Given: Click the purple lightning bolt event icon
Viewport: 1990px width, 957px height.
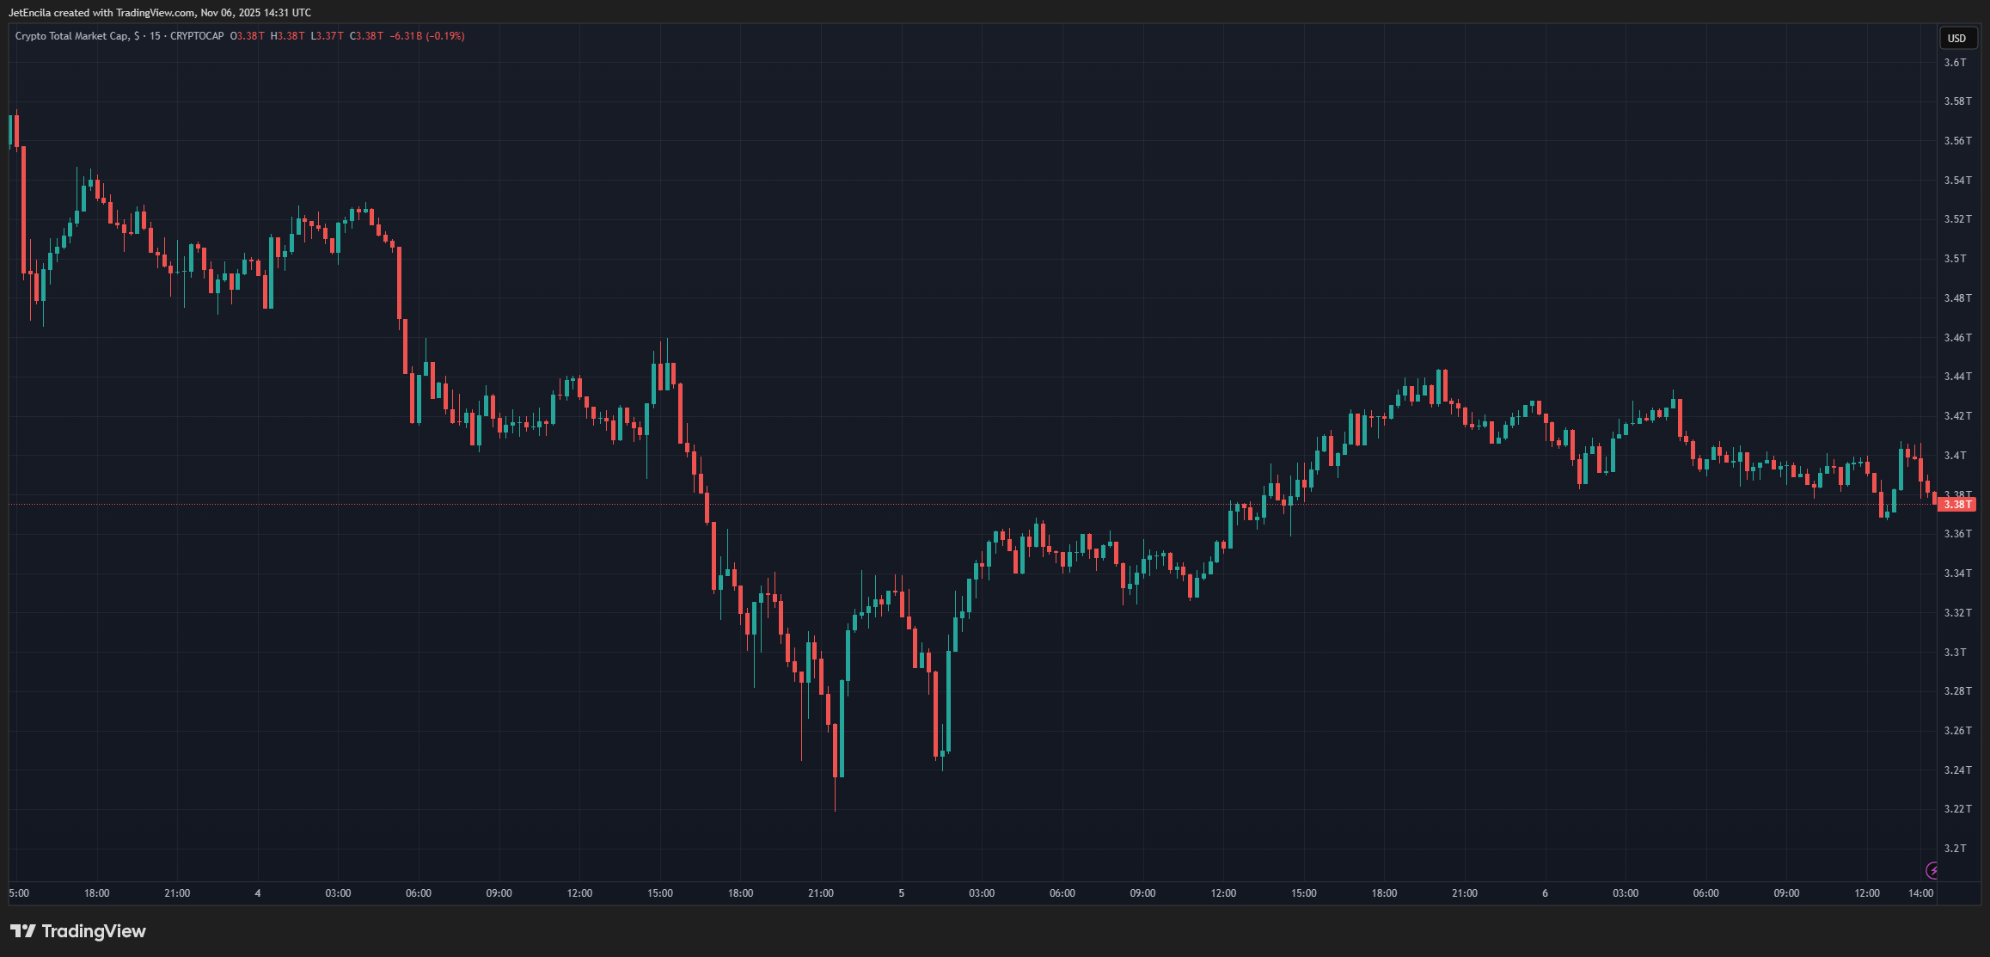Looking at the screenshot, I should [1932, 870].
